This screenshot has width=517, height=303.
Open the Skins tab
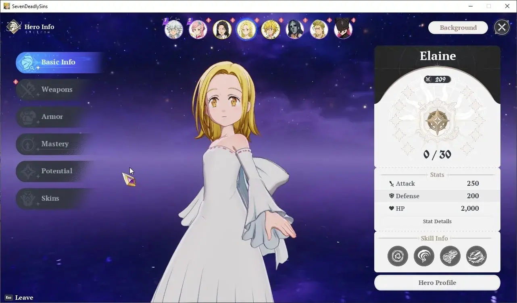pyautogui.click(x=56, y=198)
